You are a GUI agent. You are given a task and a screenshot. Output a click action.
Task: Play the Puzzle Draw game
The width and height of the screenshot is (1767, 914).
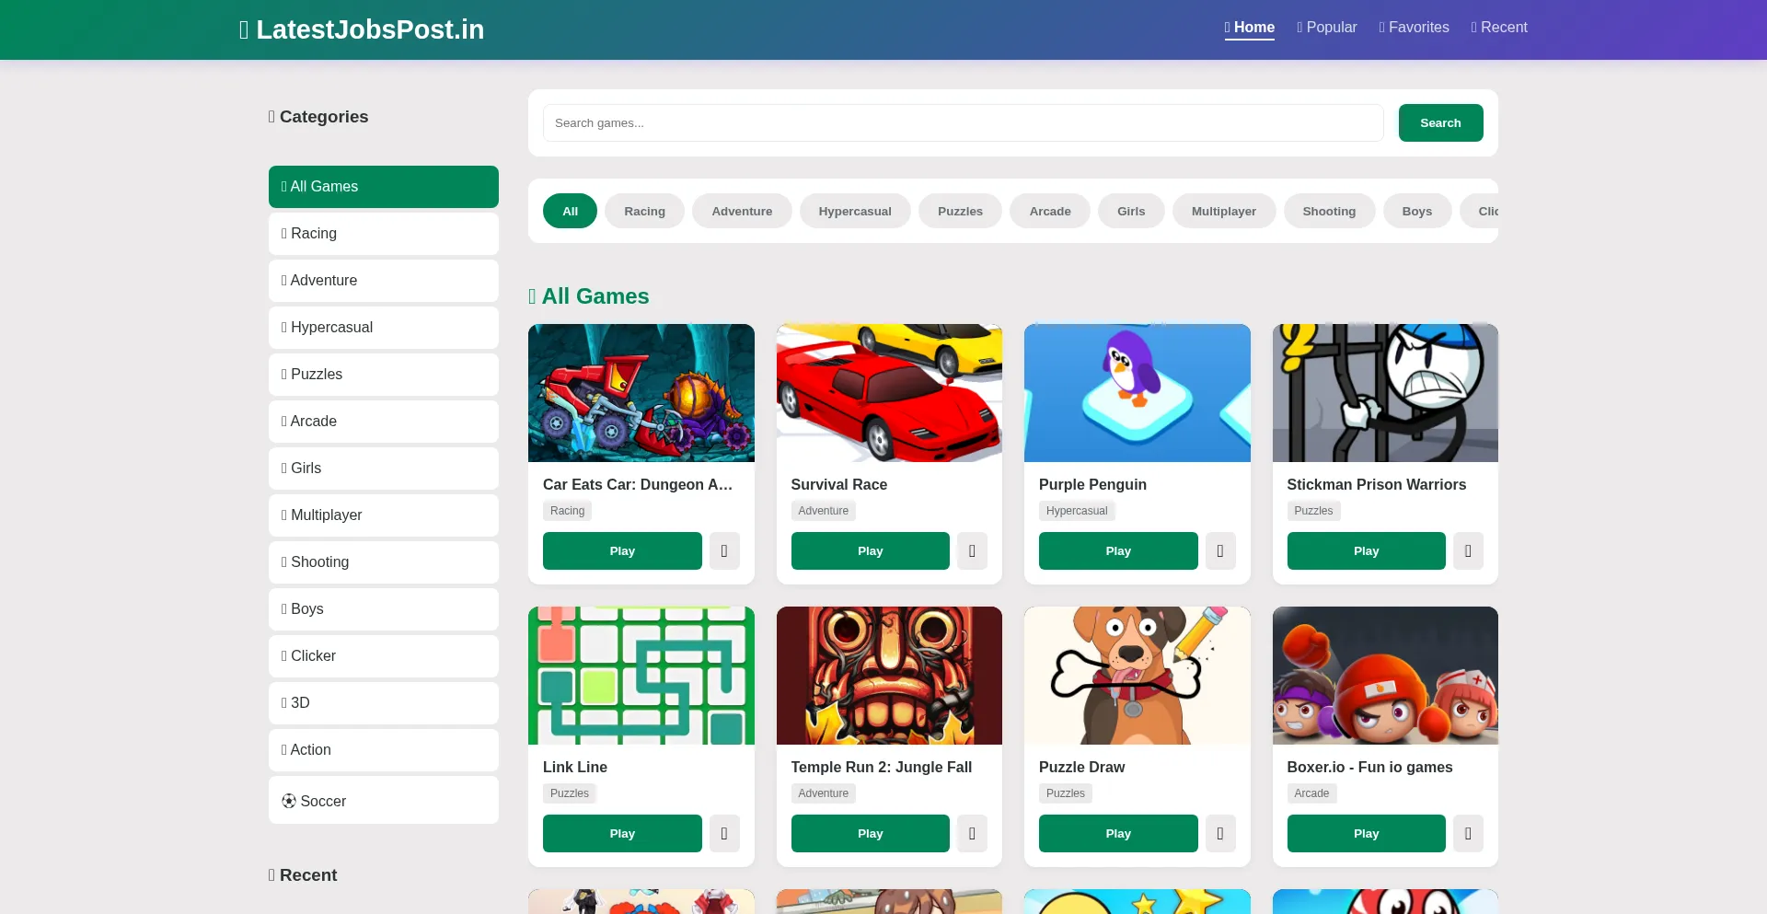tap(1118, 833)
